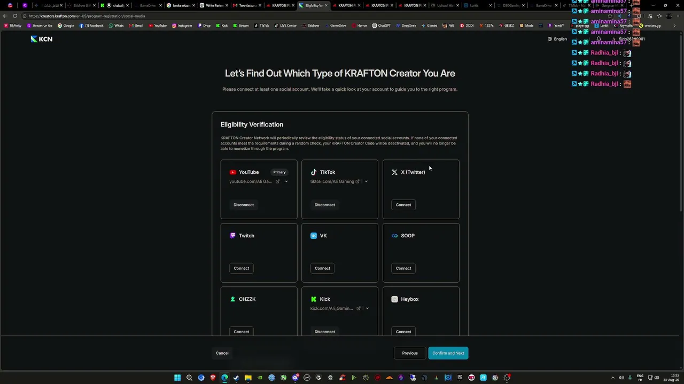The image size is (684, 384).
Task: Connect a SOOP account
Action: [x=403, y=268]
